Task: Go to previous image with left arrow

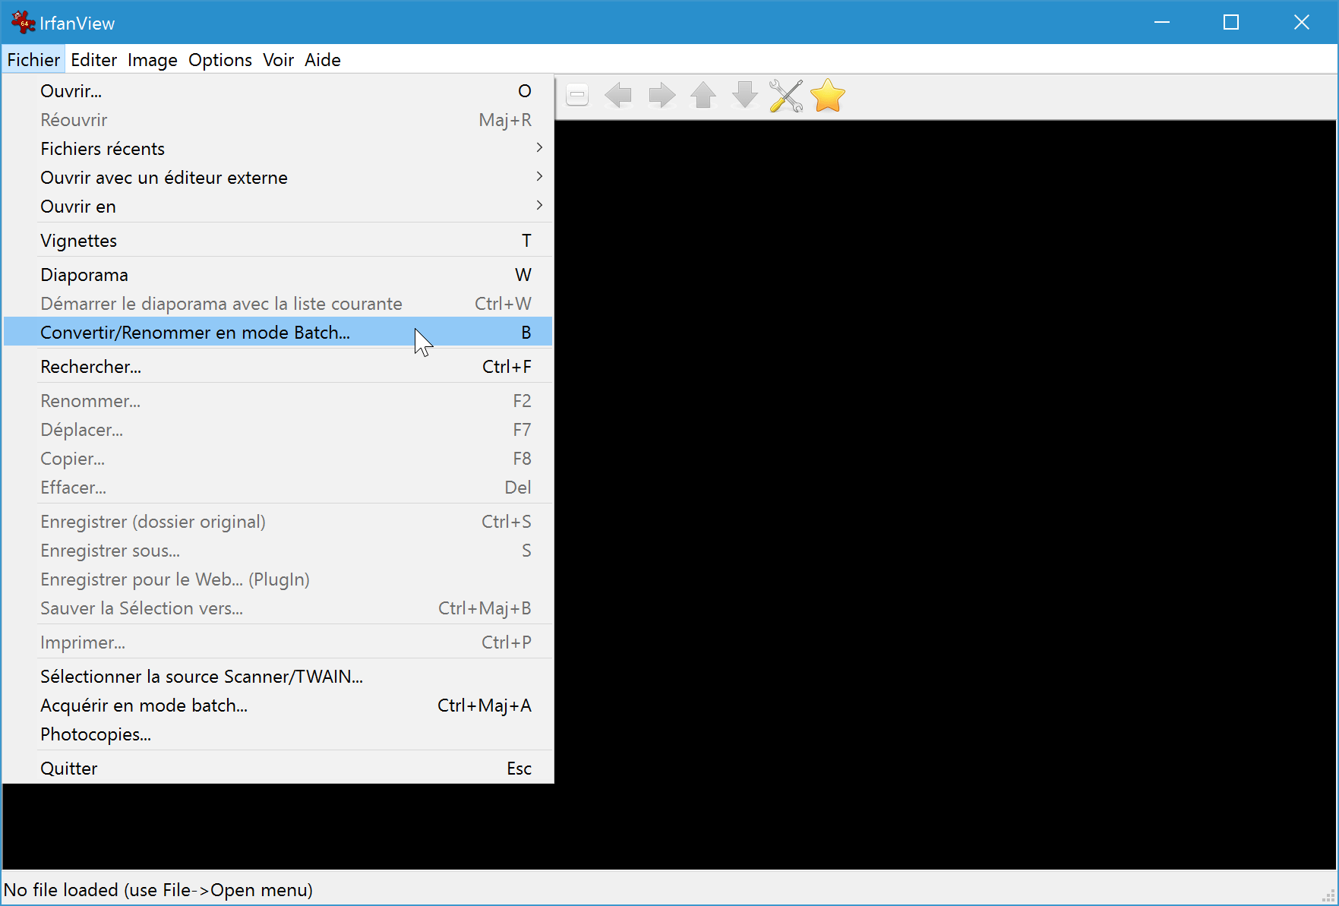Action: tap(618, 96)
